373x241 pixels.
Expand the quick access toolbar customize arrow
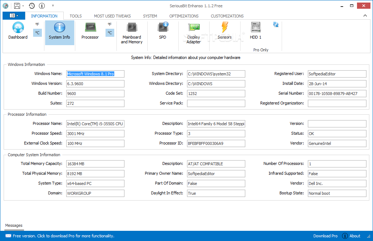point(53,5)
